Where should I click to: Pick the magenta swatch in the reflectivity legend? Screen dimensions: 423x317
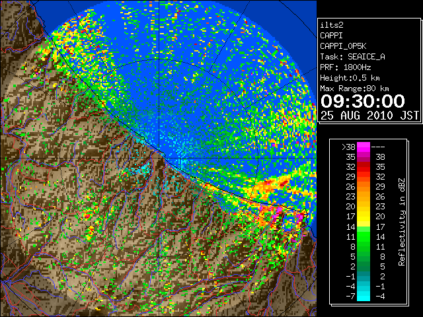[x=364, y=147]
